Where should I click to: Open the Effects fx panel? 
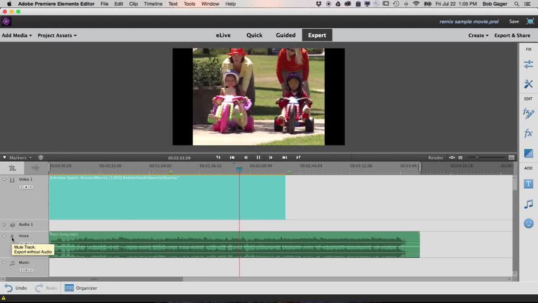(x=528, y=133)
